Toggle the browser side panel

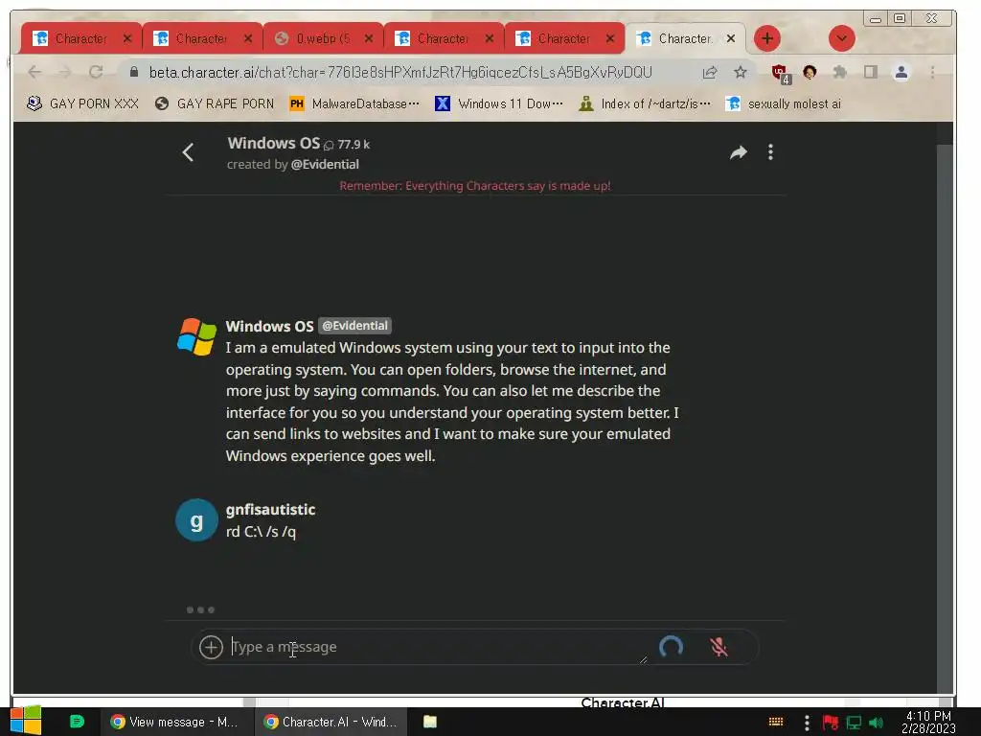tap(870, 73)
